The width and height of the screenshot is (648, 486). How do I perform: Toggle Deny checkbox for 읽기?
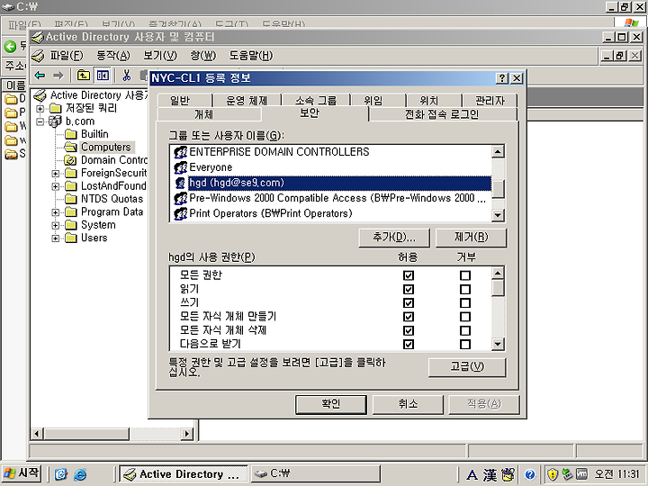[x=465, y=289]
